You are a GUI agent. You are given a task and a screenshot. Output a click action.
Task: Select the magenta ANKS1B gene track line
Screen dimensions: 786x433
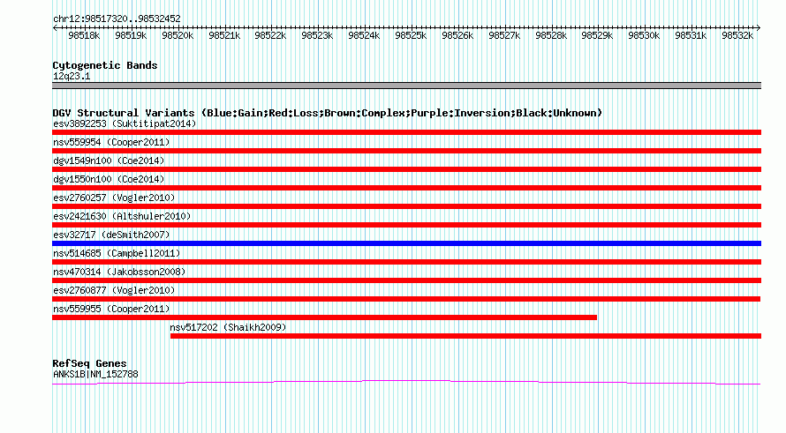tap(406, 383)
